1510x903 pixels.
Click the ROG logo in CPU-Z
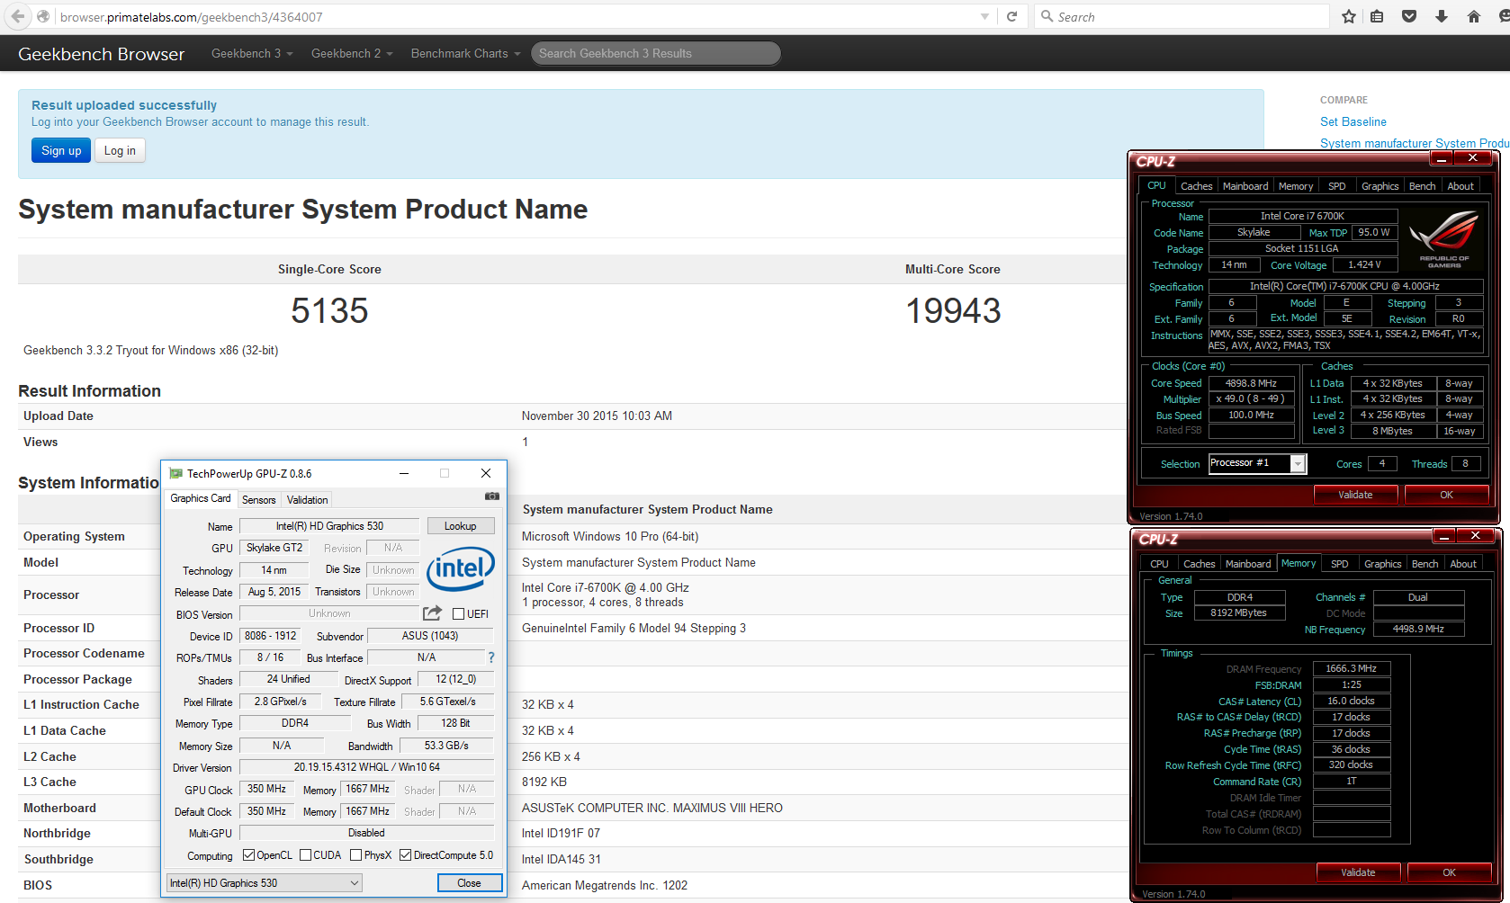pyautogui.click(x=1443, y=238)
